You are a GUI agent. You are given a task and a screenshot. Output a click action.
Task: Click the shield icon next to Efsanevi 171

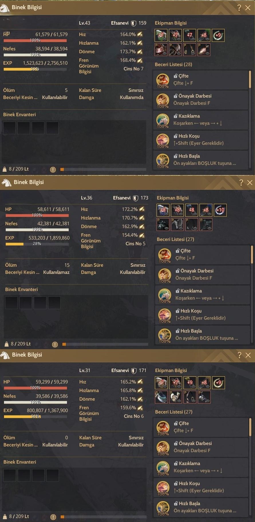(x=134, y=371)
